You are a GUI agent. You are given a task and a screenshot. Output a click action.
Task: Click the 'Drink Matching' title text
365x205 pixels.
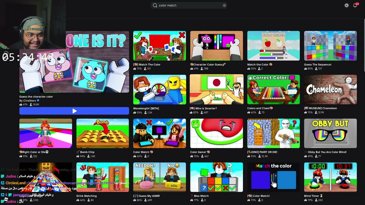pyautogui.click(x=86, y=196)
